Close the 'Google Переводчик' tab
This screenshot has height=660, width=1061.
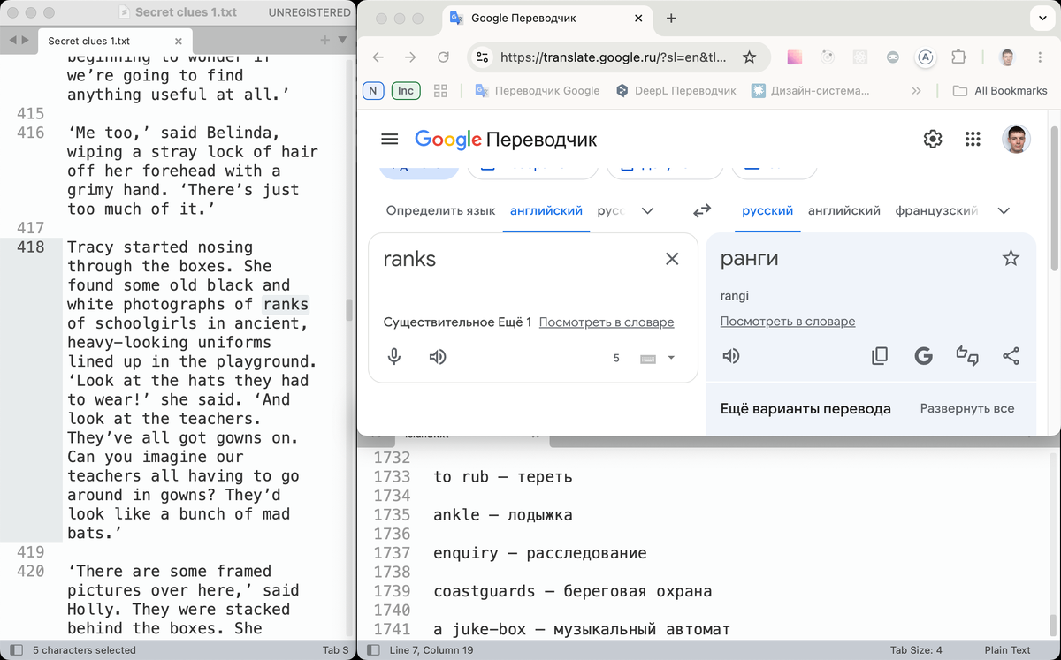point(639,18)
